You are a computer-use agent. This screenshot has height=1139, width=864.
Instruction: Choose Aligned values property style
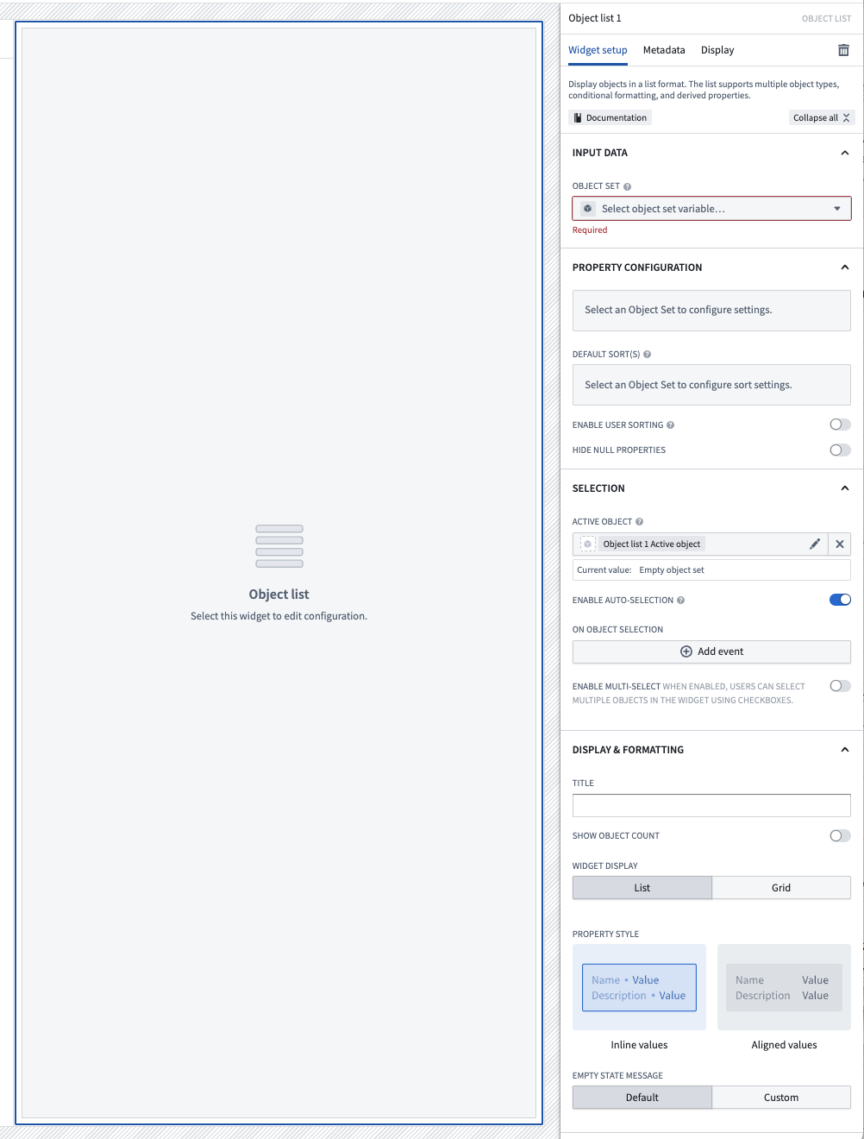pos(784,987)
